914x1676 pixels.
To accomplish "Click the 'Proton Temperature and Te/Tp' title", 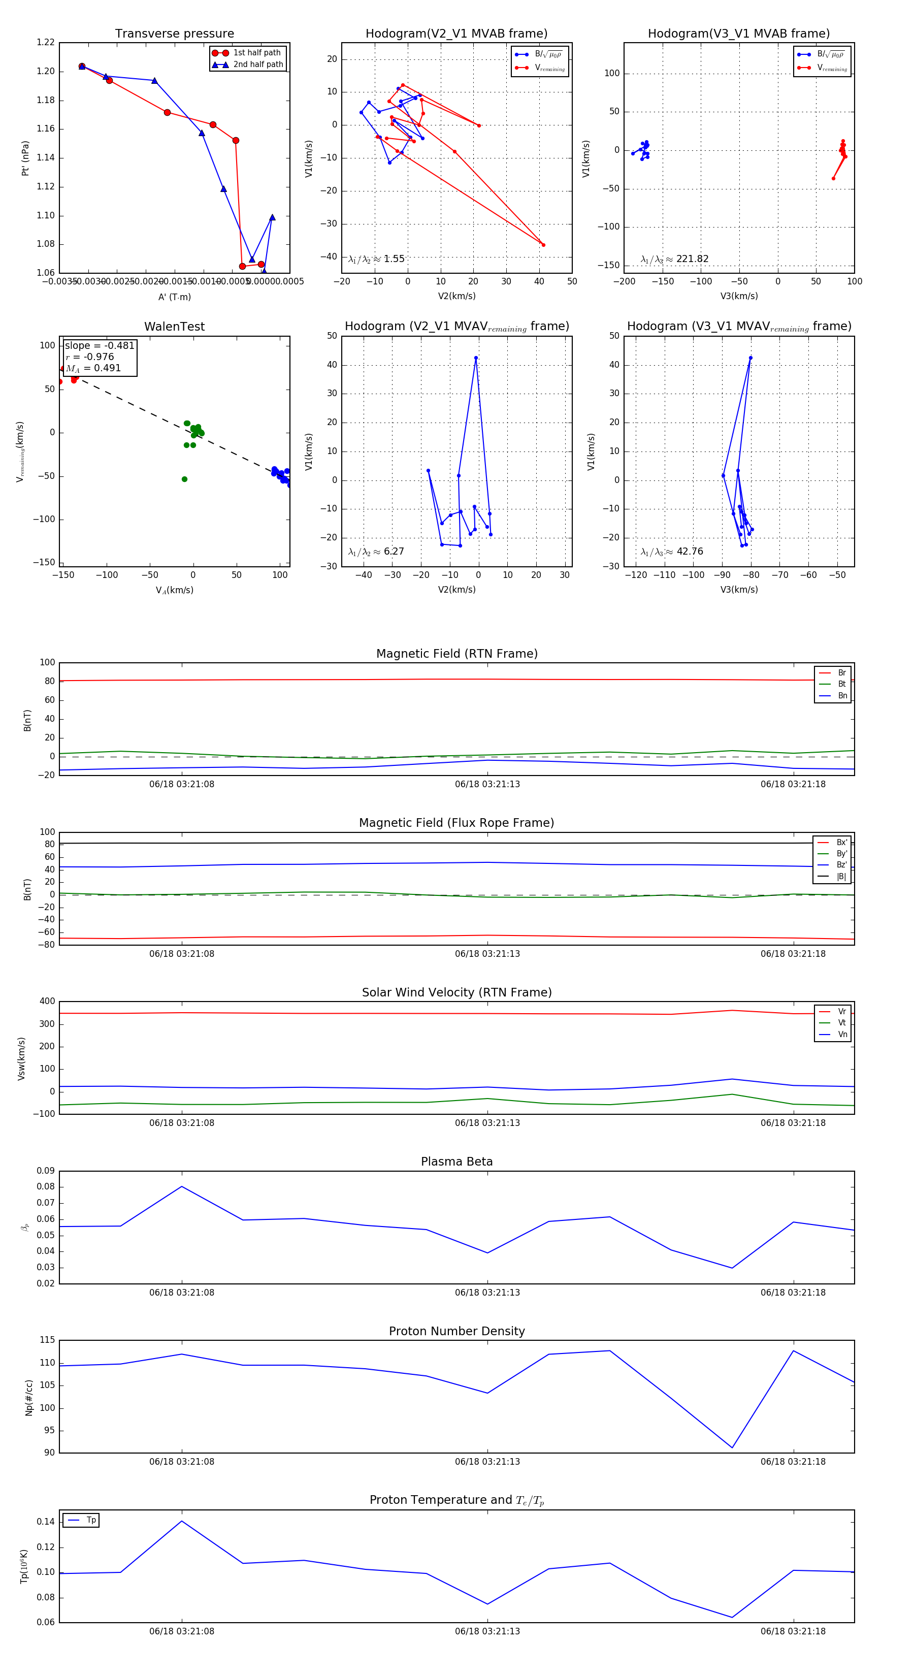I will 456,1500.
